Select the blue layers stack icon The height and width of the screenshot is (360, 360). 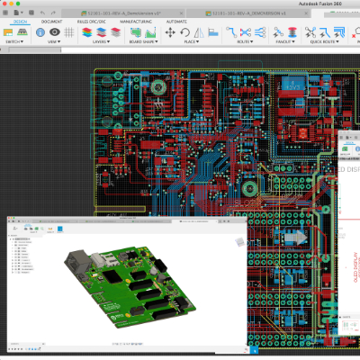[102, 32]
